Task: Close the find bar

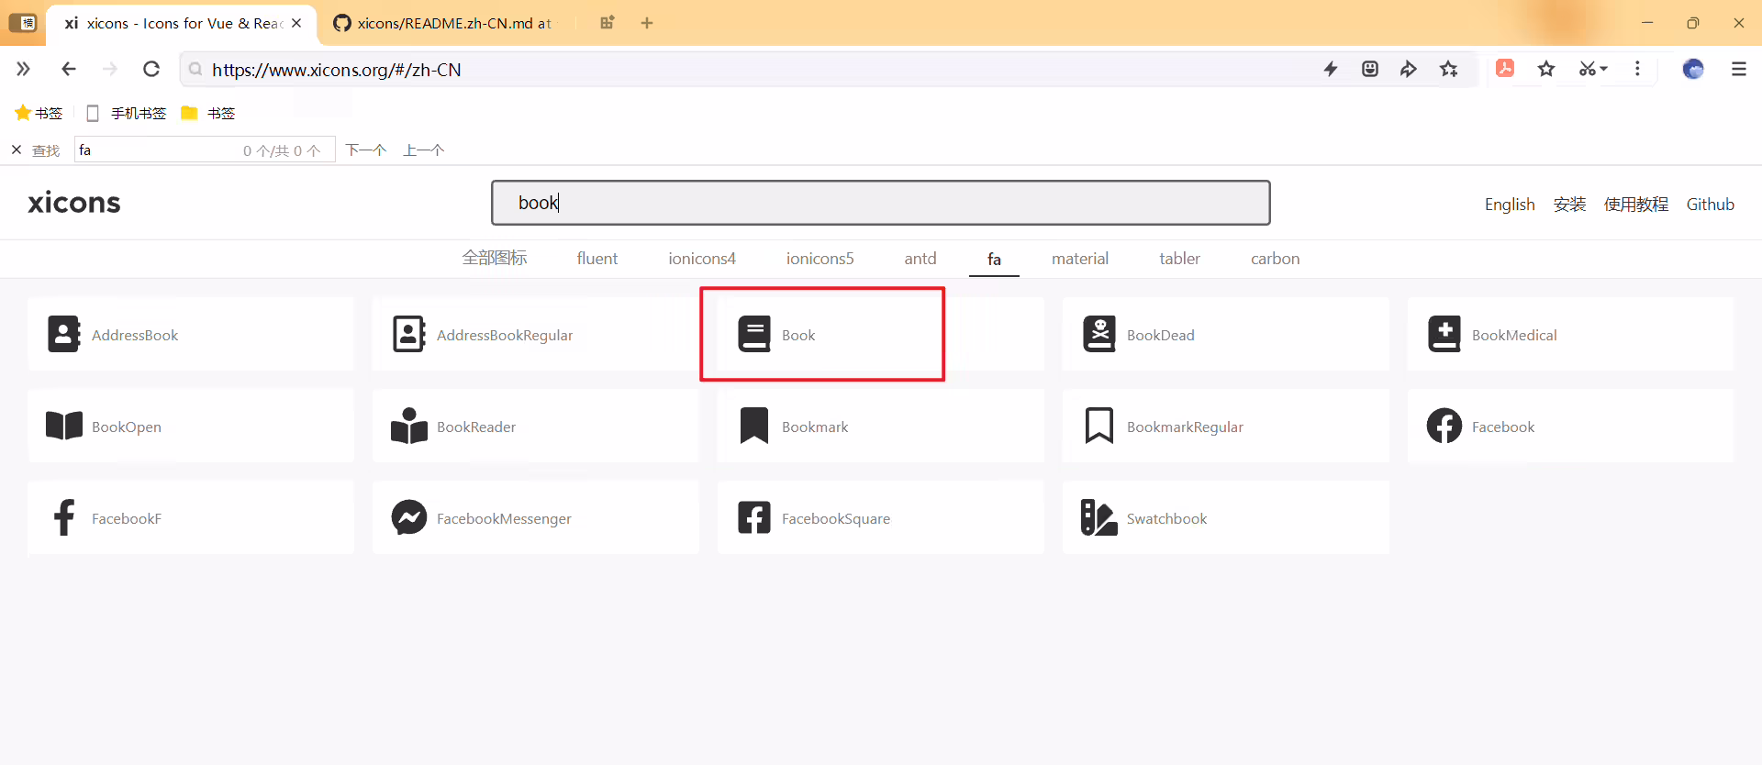Action: (17, 150)
